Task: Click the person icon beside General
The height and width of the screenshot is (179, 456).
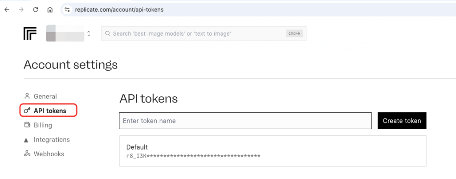Action: [27, 96]
